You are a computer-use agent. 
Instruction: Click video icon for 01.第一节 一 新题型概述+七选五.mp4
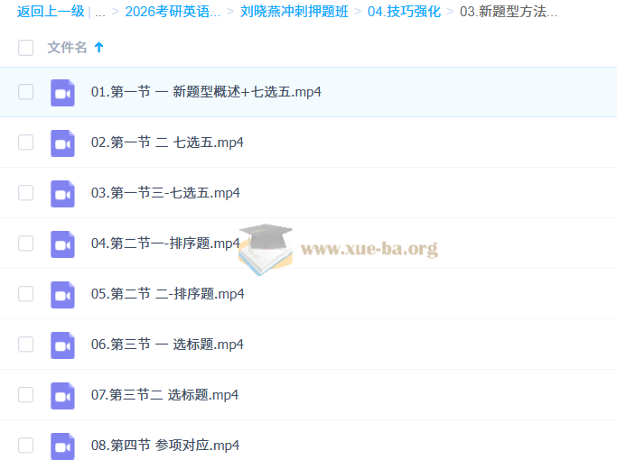pos(62,92)
